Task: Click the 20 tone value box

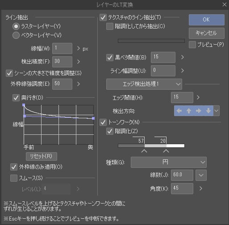Action: point(161,140)
